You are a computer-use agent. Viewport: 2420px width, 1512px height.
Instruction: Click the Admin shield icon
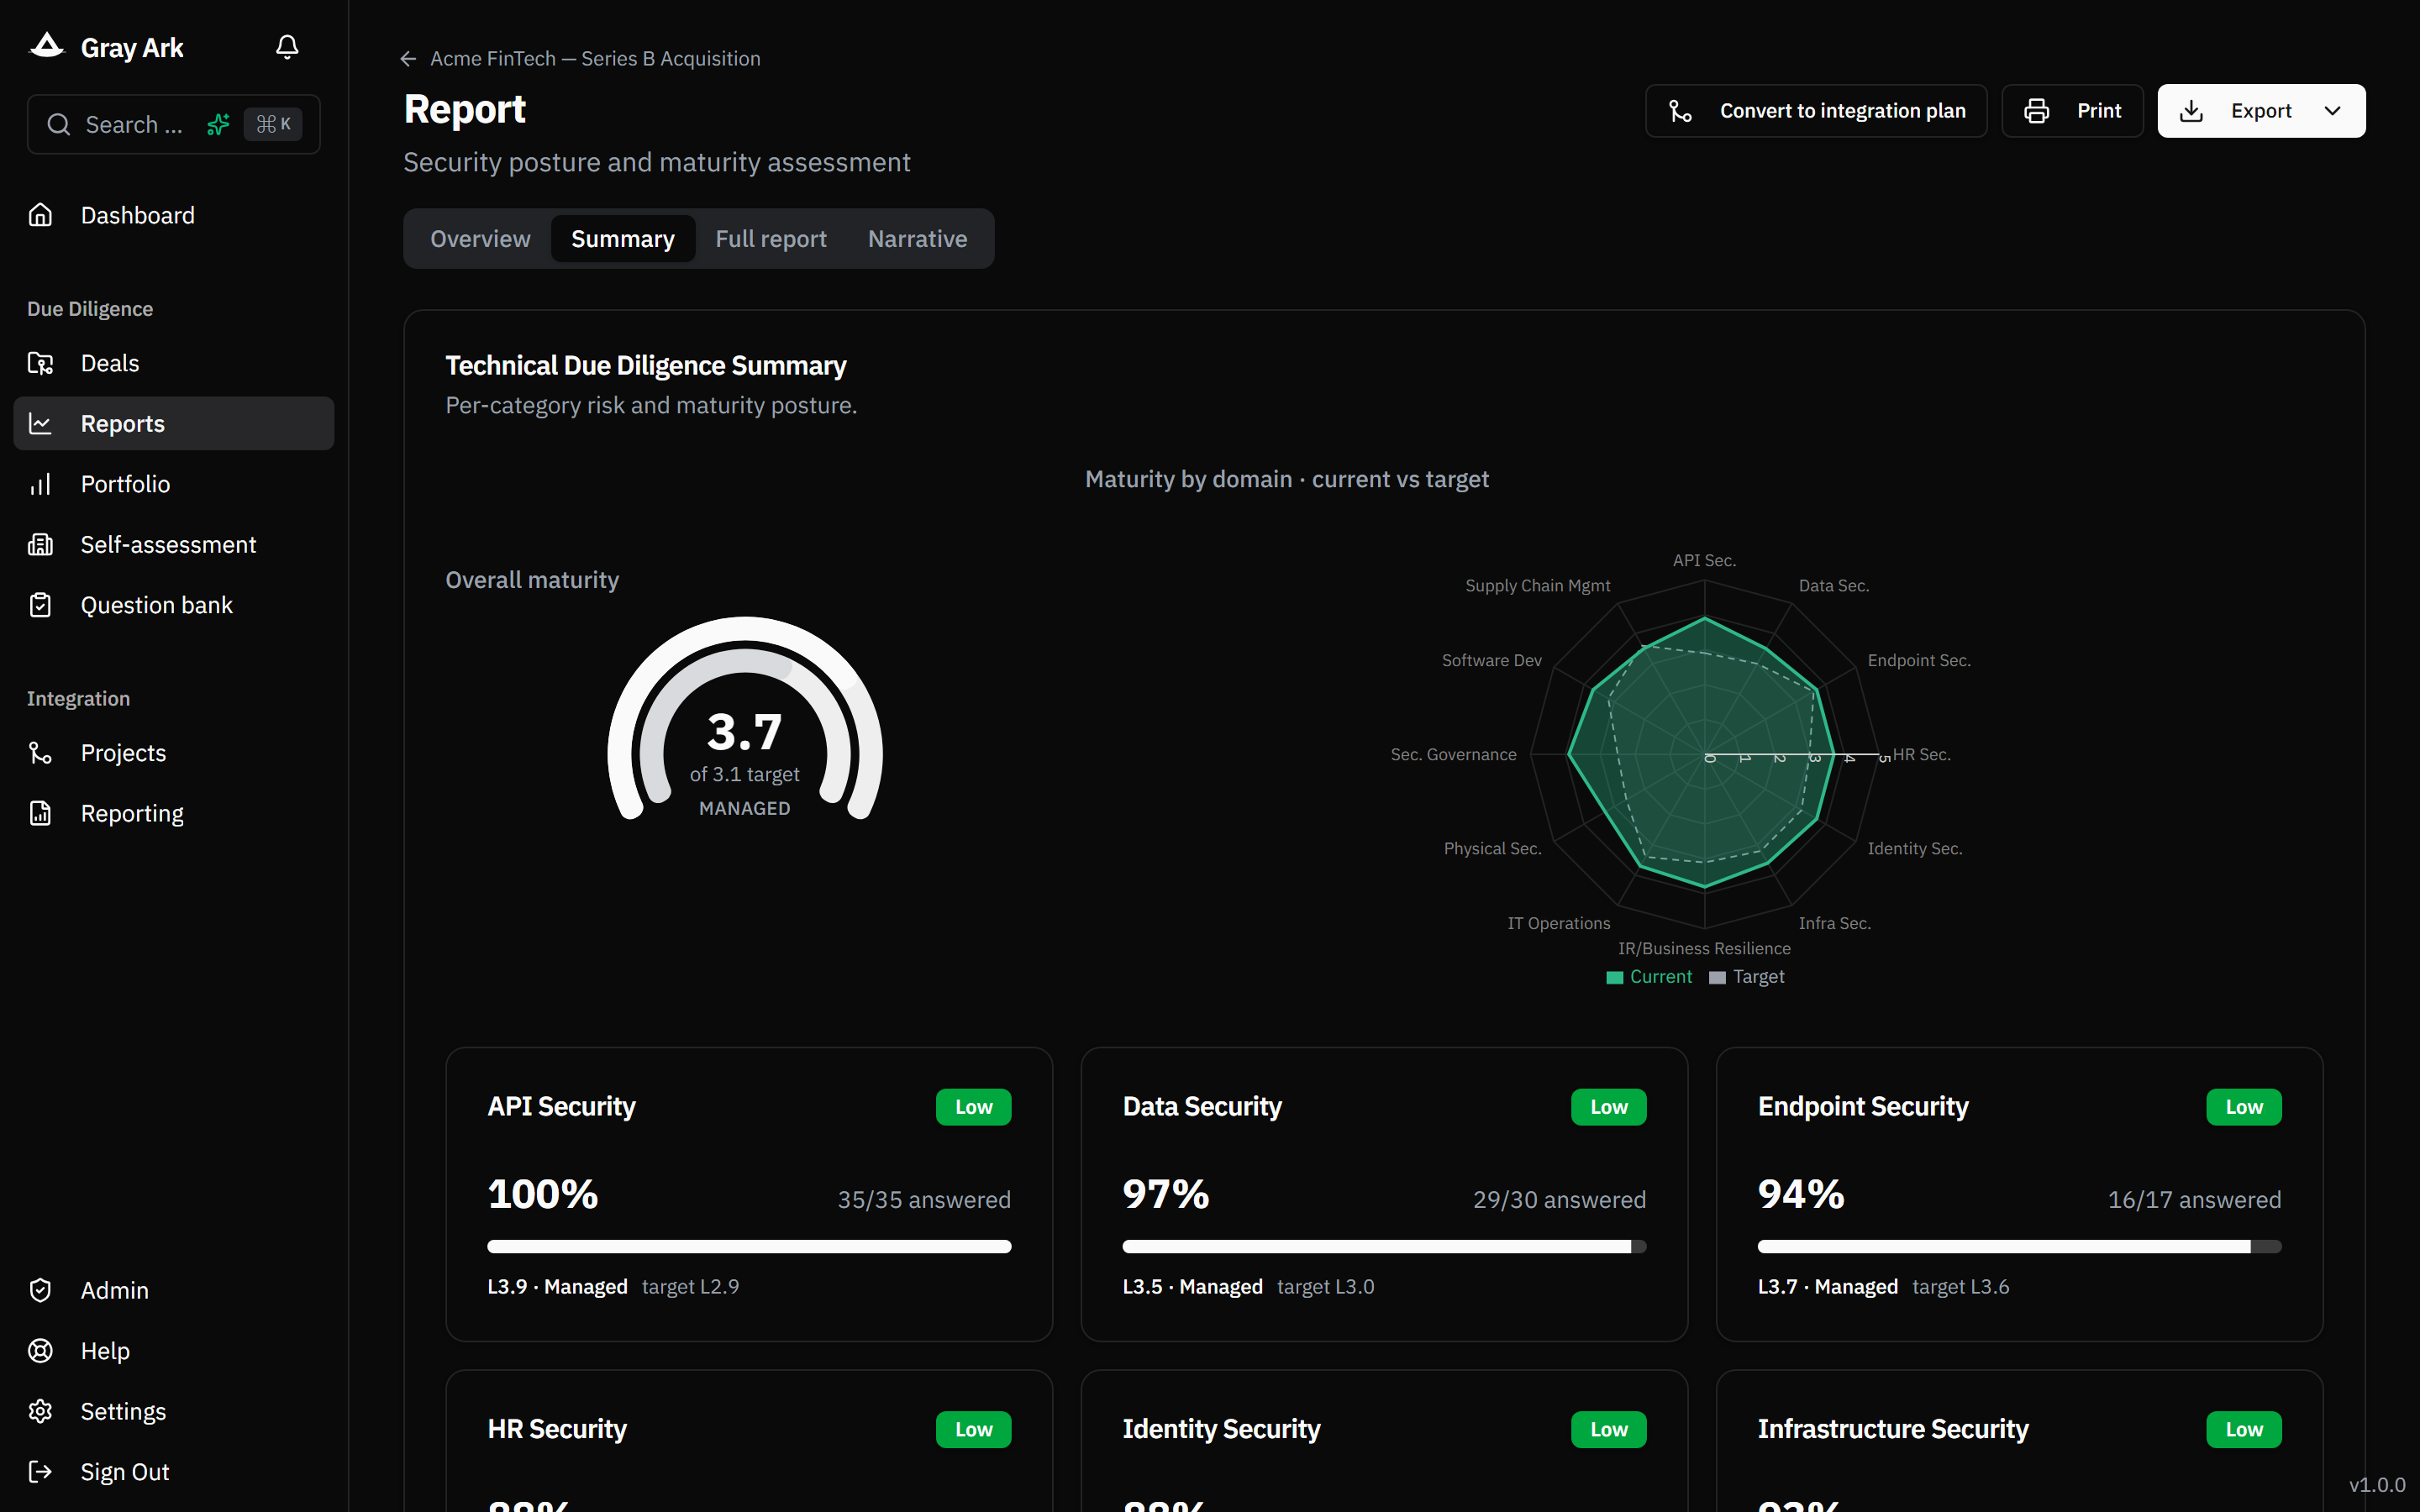pyautogui.click(x=40, y=1290)
